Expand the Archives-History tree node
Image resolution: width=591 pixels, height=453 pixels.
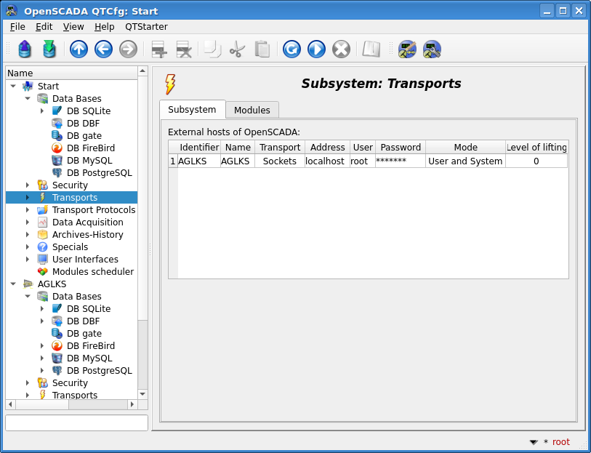[28, 235]
